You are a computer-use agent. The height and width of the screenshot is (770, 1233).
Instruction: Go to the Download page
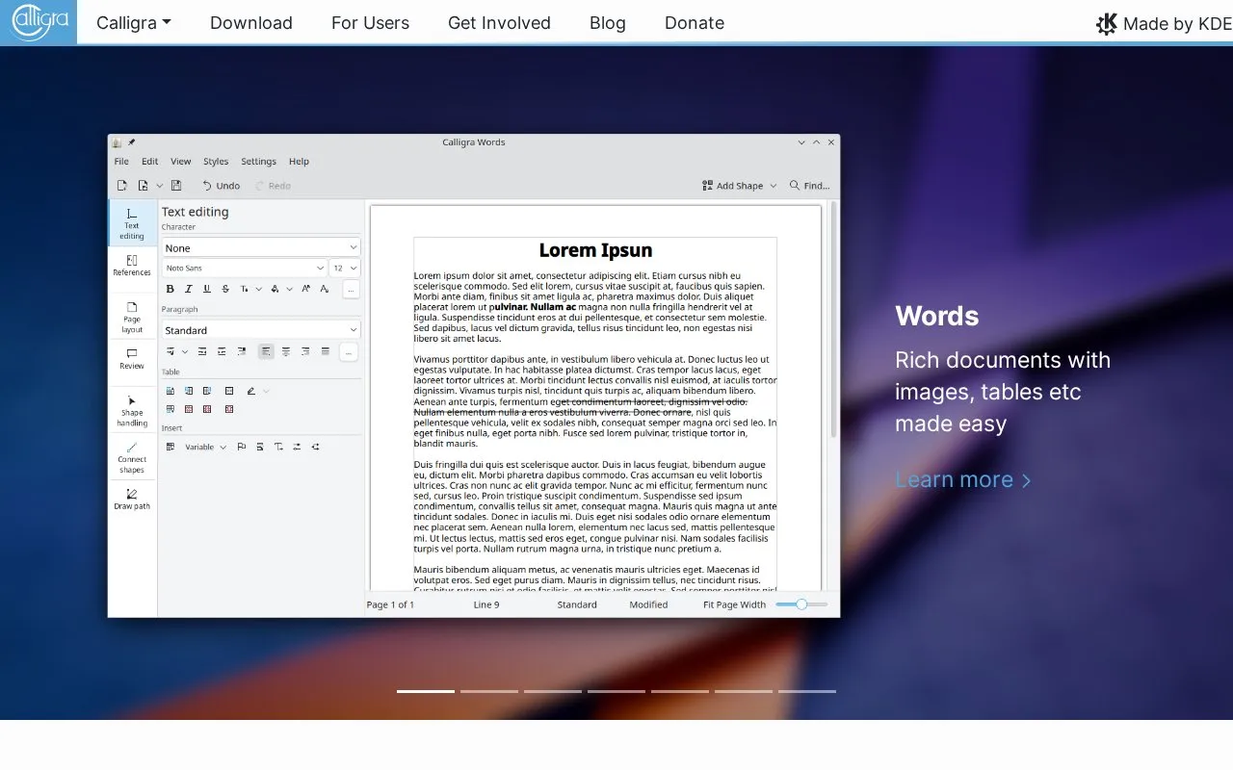coord(251,23)
